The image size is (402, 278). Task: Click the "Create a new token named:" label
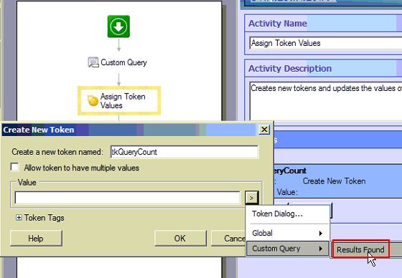click(x=57, y=152)
